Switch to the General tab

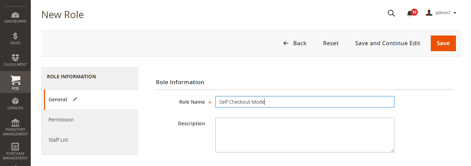[x=58, y=100]
